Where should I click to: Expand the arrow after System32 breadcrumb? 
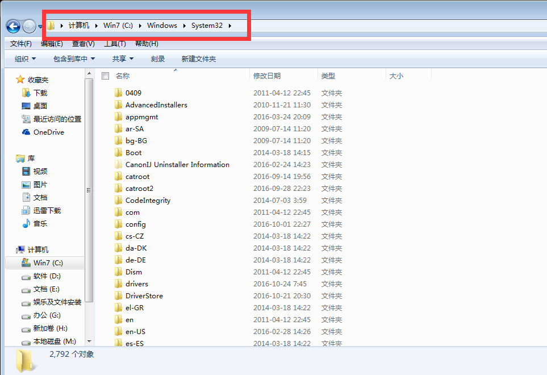pyautogui.click(x=230, y=26)
